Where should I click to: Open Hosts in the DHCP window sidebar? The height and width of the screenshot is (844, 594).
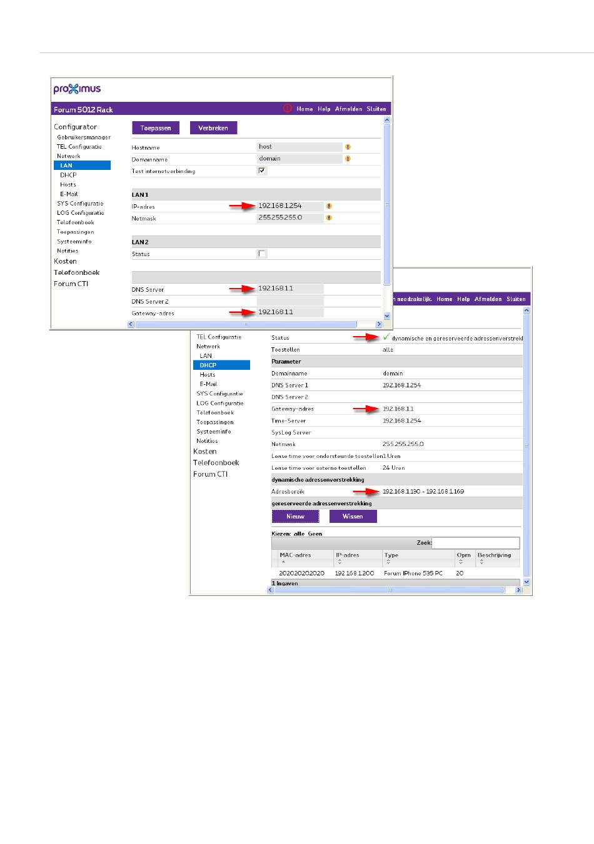point(208,375)
